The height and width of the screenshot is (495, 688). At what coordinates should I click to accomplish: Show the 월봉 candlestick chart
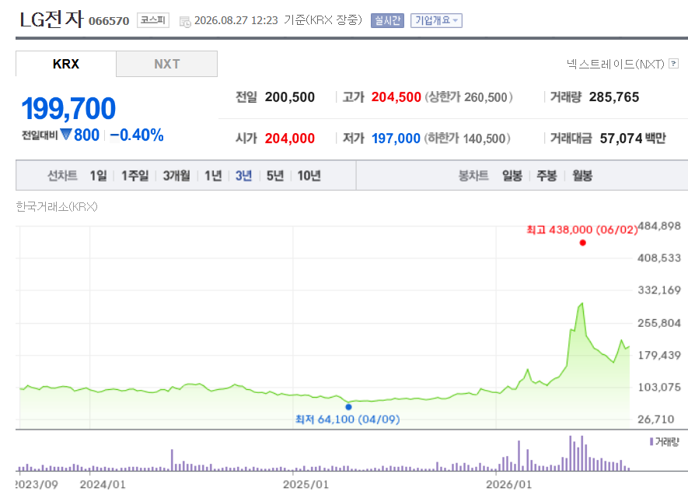coord(582,176)
